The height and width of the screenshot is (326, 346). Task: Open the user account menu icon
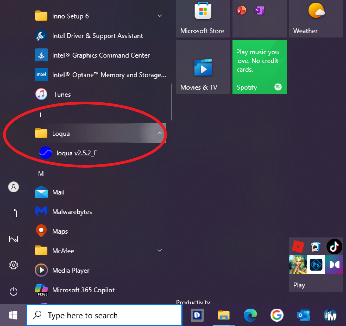[14, 187]
